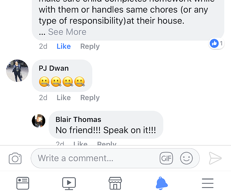Open the Notifications bell tab

[162, 183]
